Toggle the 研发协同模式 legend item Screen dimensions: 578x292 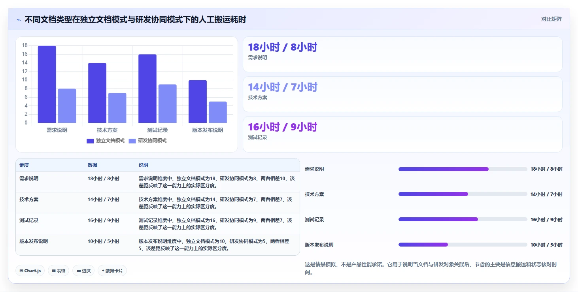[147, 141]
